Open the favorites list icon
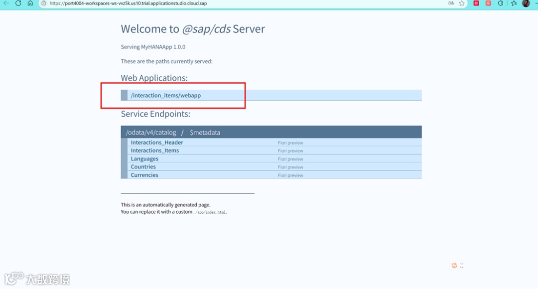This screenshot has width=538, height=289. pos(514,3)
